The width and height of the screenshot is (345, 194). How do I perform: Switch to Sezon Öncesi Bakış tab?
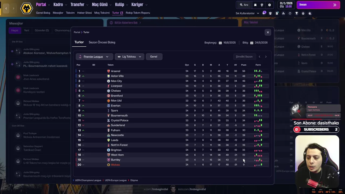pos(102,42)
